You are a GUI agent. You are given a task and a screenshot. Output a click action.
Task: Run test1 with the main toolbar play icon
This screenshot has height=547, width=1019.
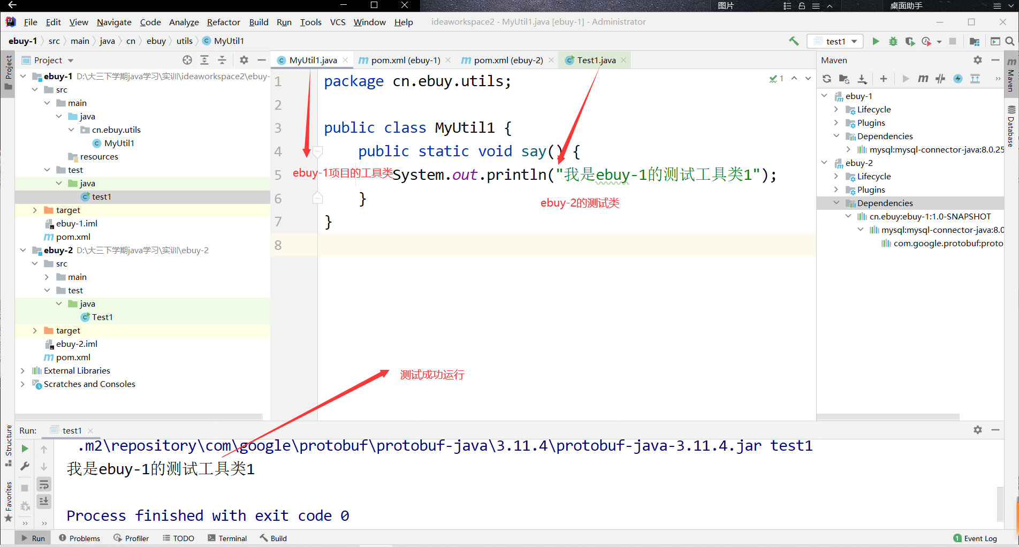[876, 41]
